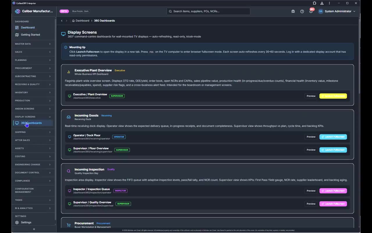The image size is (372, 233).
Task: Click the Blue-Purple Dark theme label
Action: click(x=80, y=11)
